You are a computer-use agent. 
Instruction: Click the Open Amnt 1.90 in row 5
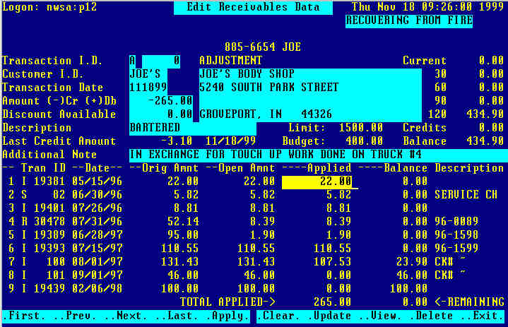point(262,235)
